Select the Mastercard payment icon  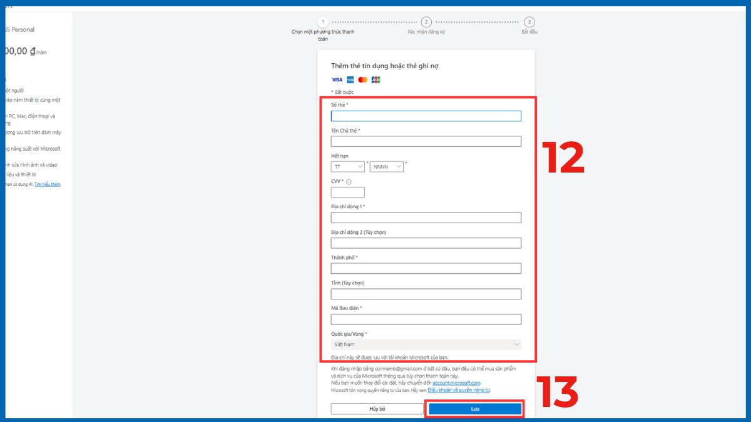pos(362,79)
